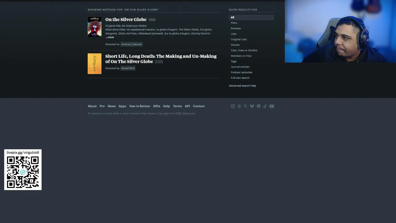The image size is (396, 223).
Task: Go to the About footer link
Action: click(92, 106)
